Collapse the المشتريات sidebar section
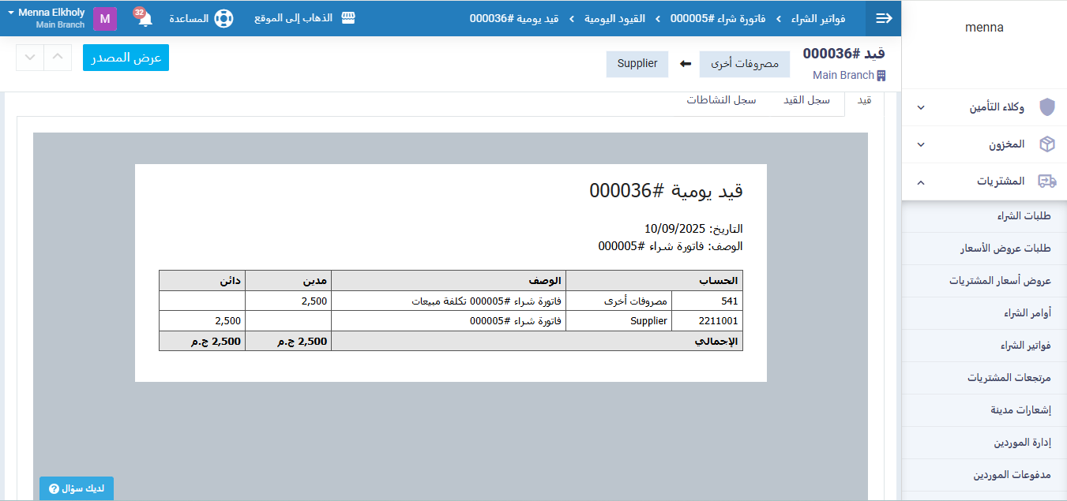 pyautogui.click(x=984, y=181)
